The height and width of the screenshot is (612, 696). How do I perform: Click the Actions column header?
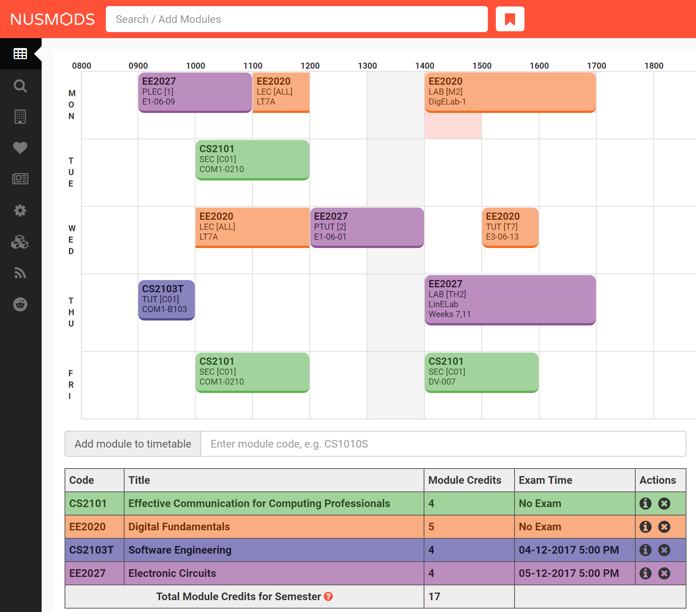point(658,480)
